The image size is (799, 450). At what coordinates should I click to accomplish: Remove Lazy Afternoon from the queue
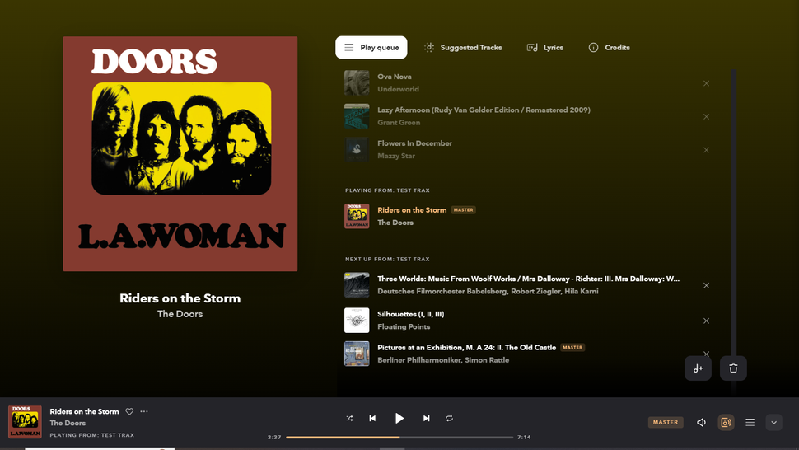coord(706,117)
